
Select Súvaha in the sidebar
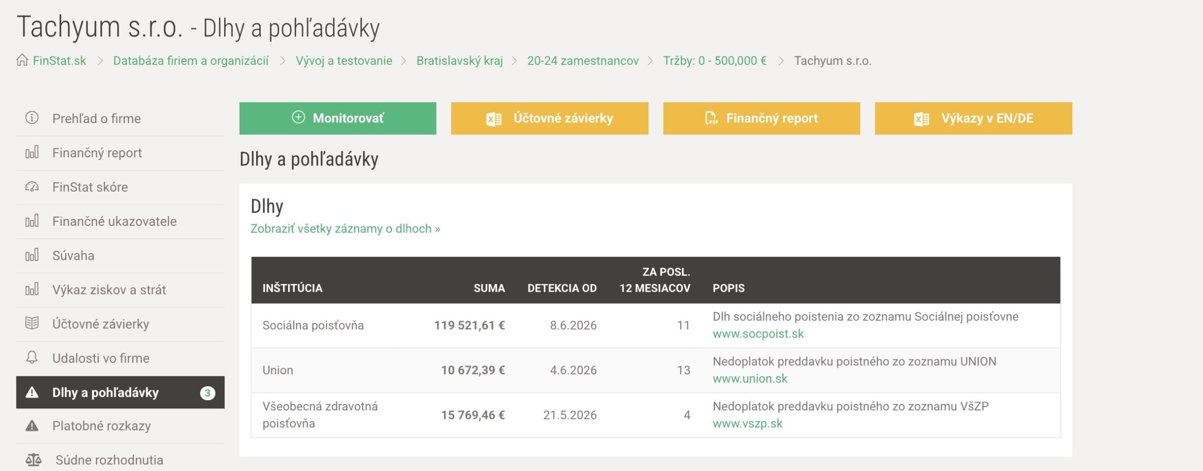(x=120, y=255)
